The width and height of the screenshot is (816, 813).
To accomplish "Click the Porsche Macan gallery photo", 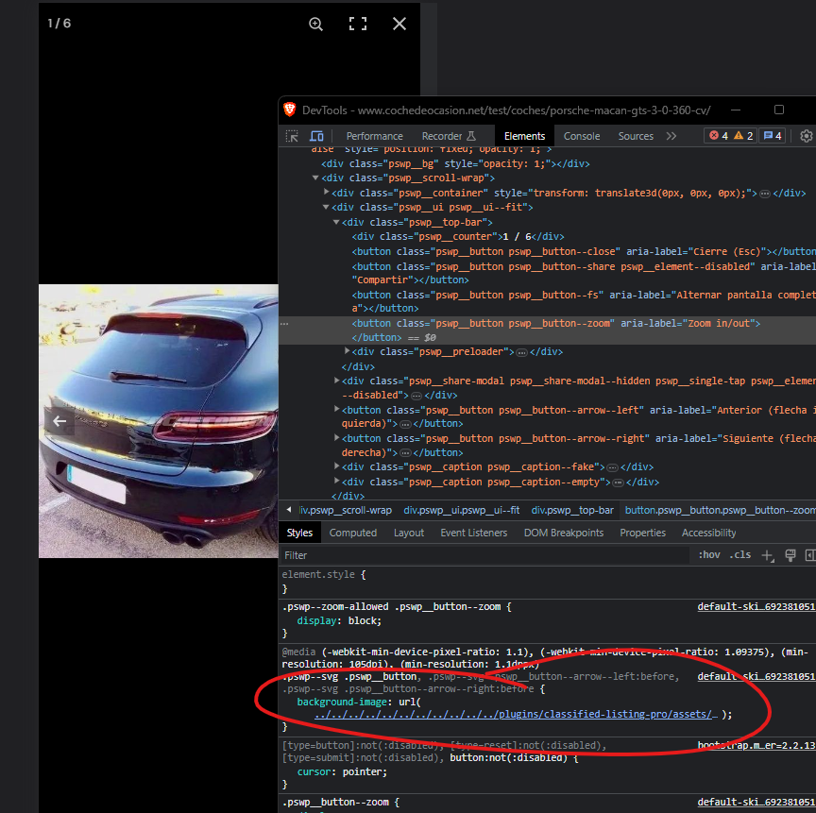I will [x=159, y=421].
